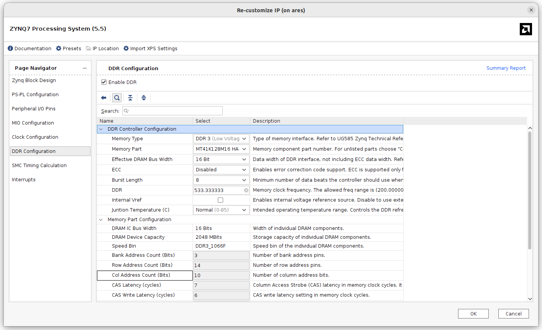The height and width of the screenshot is (330, 542).
Task: Open the ECC dropdown
Action: tap(221, 170)
